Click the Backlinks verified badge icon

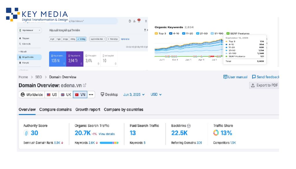pos(188,126)
